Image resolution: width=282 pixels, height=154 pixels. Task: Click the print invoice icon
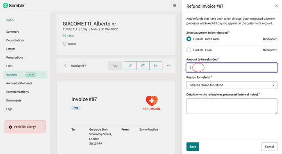click(x=156, y=66)
